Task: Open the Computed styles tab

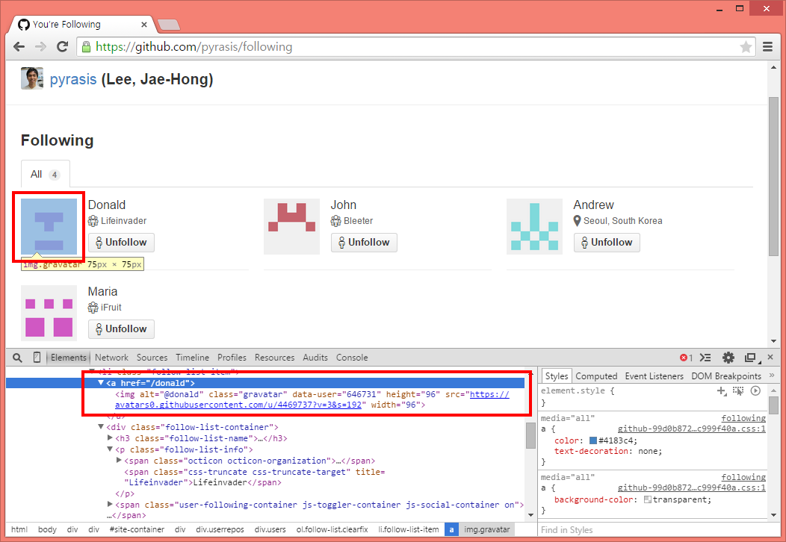Action: tap(596, 376)
